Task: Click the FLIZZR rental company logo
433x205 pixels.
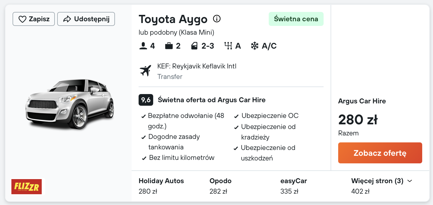Action: pos(27,187)
